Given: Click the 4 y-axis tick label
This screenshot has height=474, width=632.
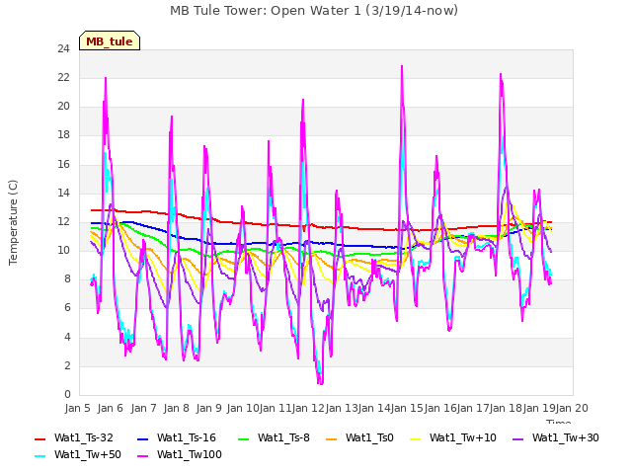Looking at the screenshot, I should [67, 338].
